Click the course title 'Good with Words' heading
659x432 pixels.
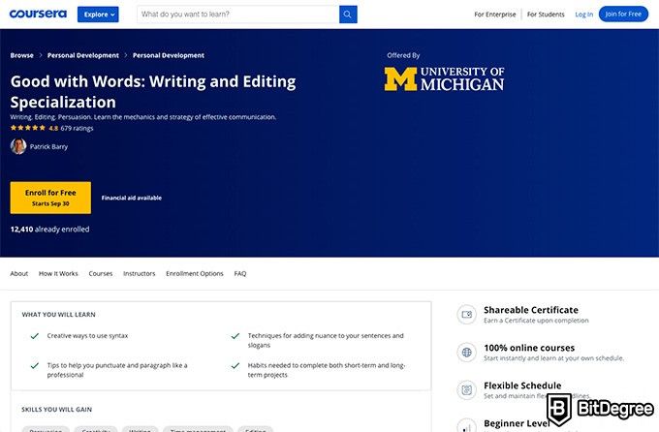pos(153,92)
